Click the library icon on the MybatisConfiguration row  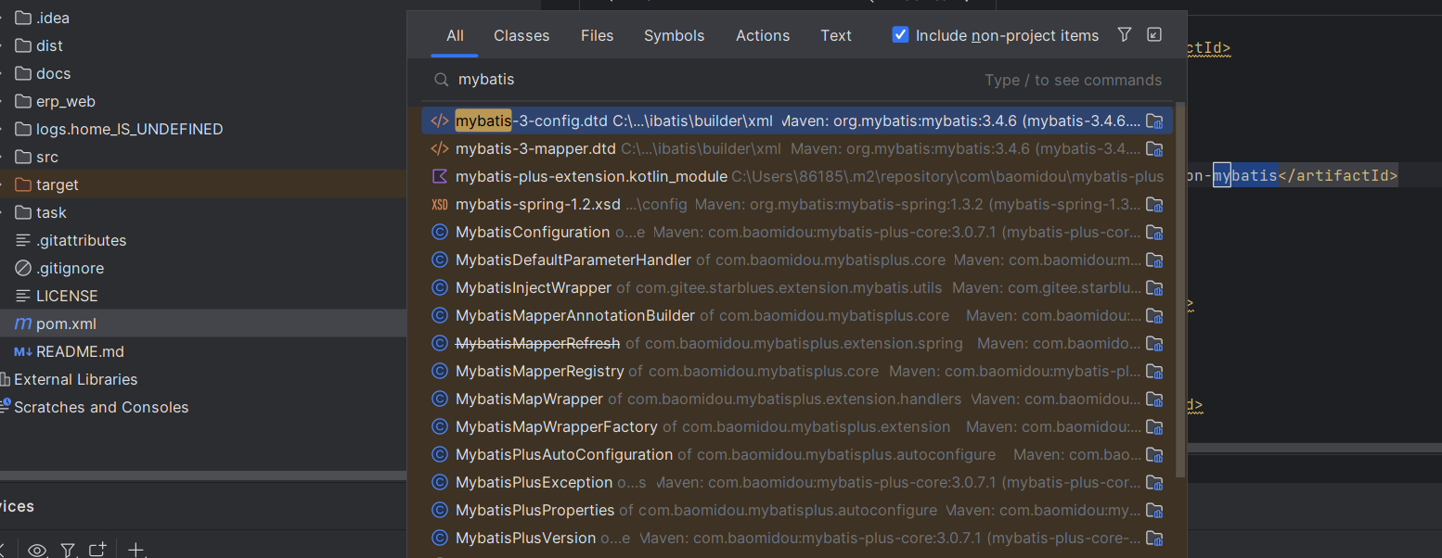tap(1154, 232)
